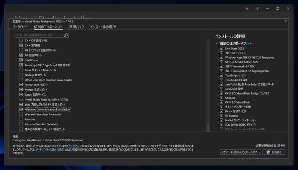This screenshot has height=170, width=298.
Task: Toggle SQL Server ODBC ドライバー checkbox
Action: [221, 125]
